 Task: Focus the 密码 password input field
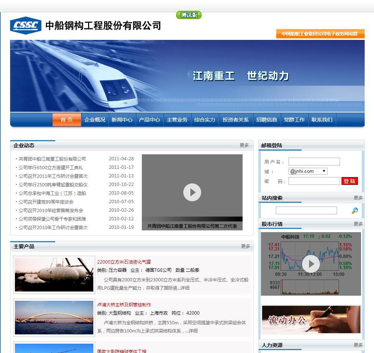tap(314, 181)
